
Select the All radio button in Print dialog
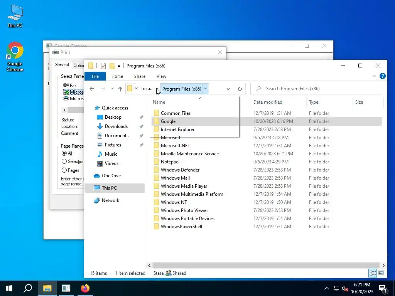tap(64, 153)
